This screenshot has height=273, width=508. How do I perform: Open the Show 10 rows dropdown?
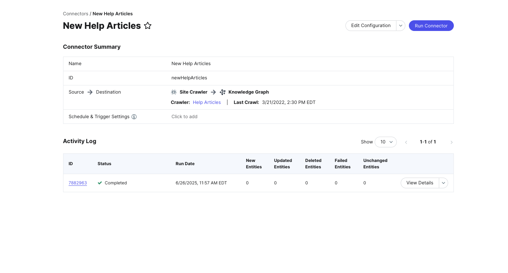coord(386,142)
